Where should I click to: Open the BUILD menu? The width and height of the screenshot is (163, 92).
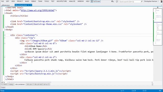click(27, 1)
